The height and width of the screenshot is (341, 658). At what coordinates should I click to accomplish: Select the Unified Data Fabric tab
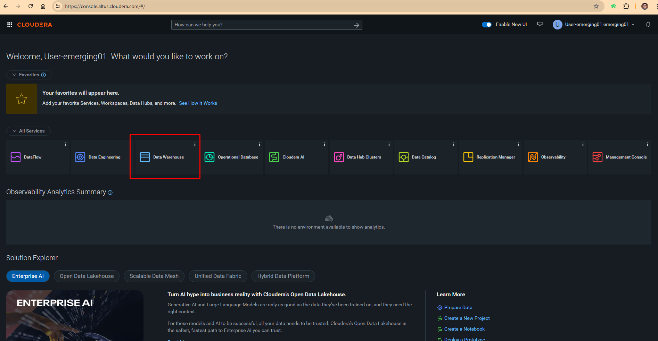click(x=218, y=276)
